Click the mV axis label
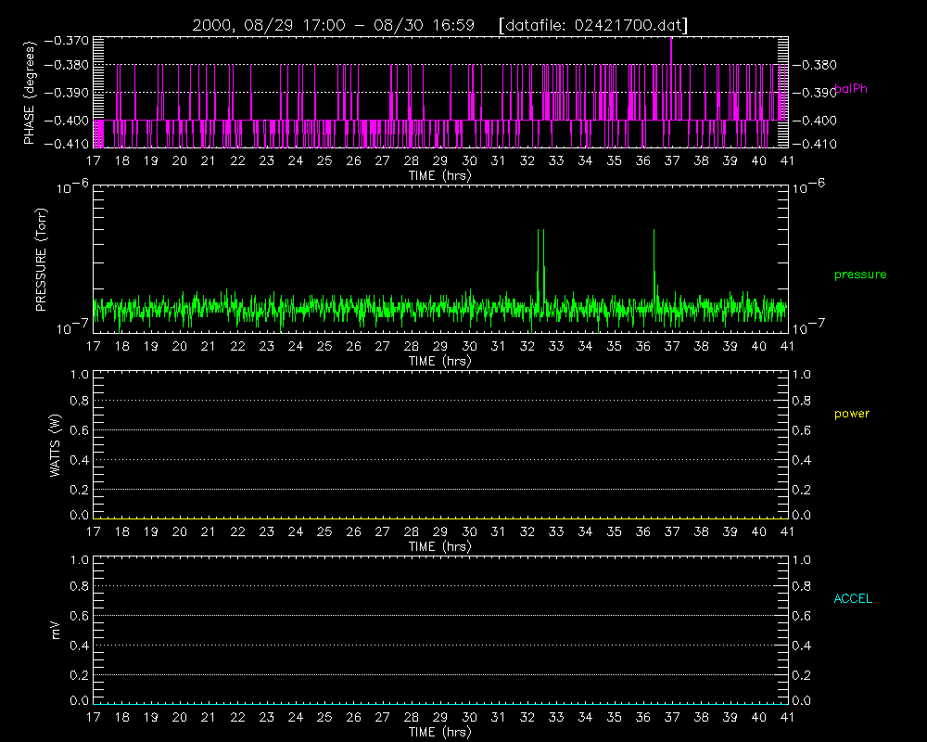Screen dimensions: 927x742 [x=56, y=630]
